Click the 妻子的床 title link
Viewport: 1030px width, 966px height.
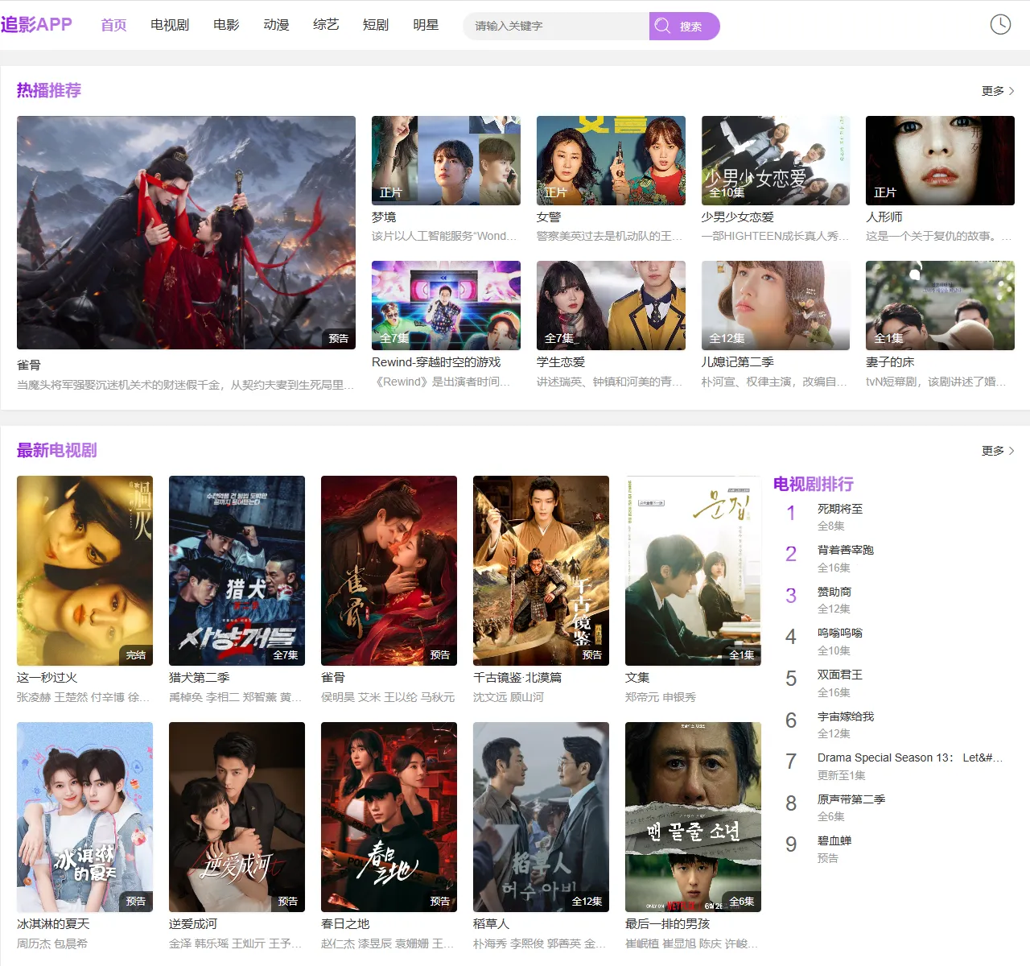coord(890,362)
